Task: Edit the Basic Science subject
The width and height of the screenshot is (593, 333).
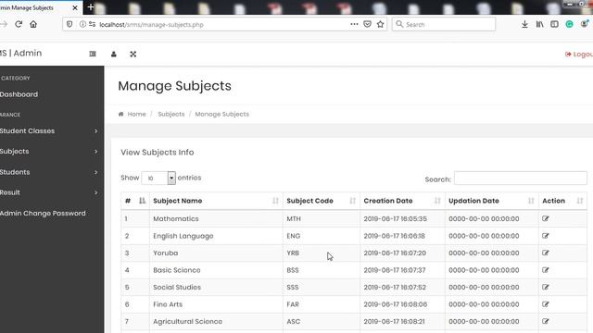Action: pos(546,270)
